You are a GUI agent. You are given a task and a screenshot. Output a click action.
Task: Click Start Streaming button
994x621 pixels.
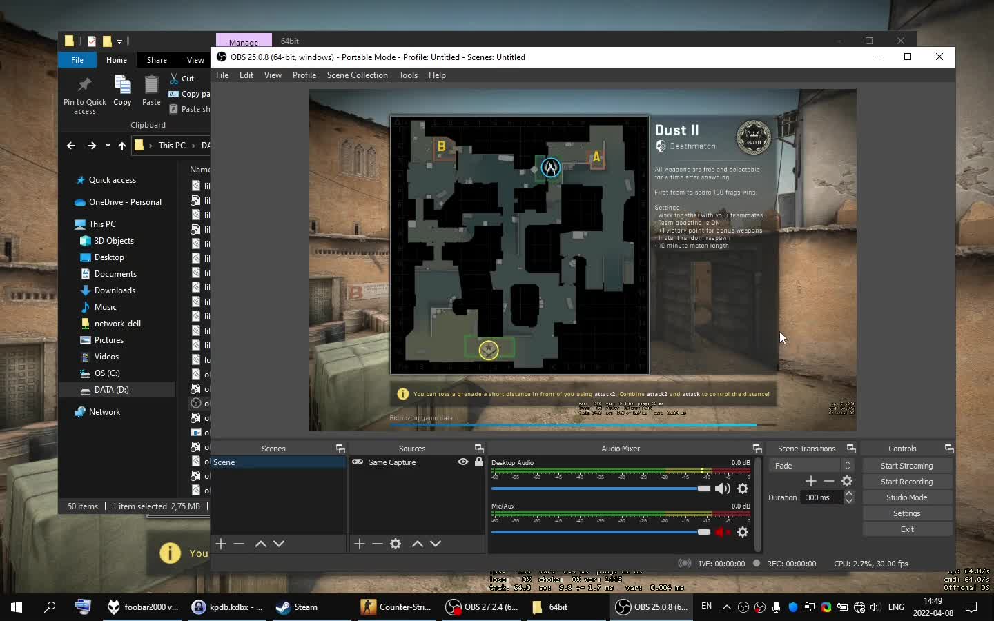coord(907,466)
